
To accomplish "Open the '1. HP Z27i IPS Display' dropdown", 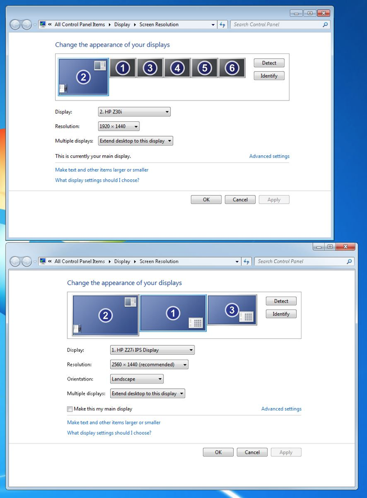I will pos(152,350).
